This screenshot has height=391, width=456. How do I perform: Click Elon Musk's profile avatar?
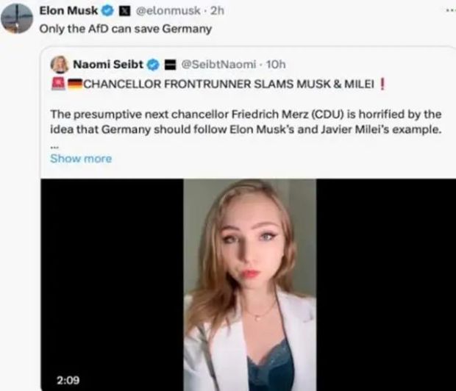[16, 18]
